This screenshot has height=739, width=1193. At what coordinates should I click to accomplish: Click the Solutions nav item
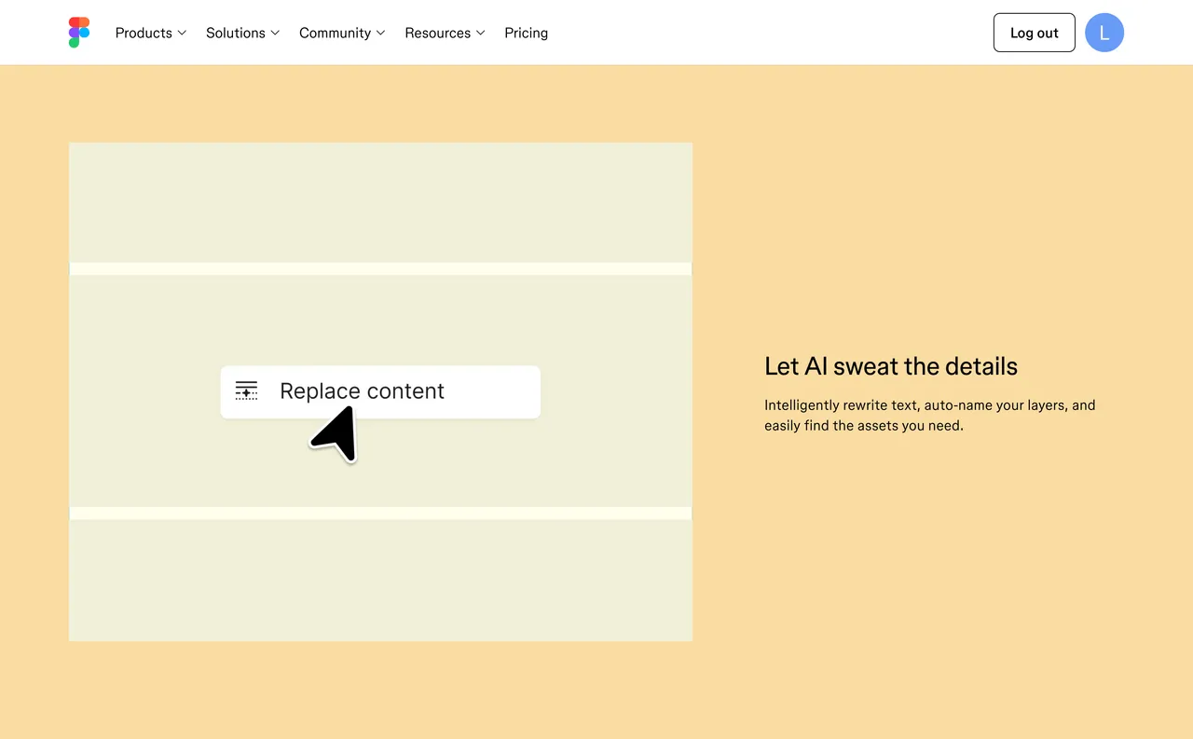click(235, 33)
